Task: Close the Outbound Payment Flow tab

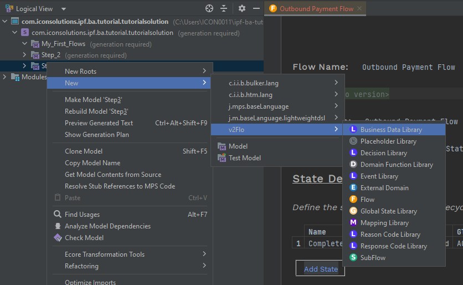Action: [x=359, y=9]
